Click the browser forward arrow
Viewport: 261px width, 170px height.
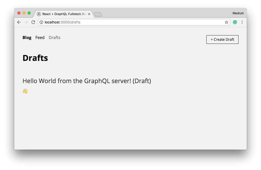pos(26,22)
